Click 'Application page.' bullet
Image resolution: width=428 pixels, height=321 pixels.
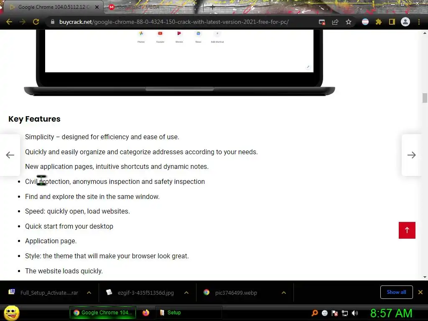51,241
